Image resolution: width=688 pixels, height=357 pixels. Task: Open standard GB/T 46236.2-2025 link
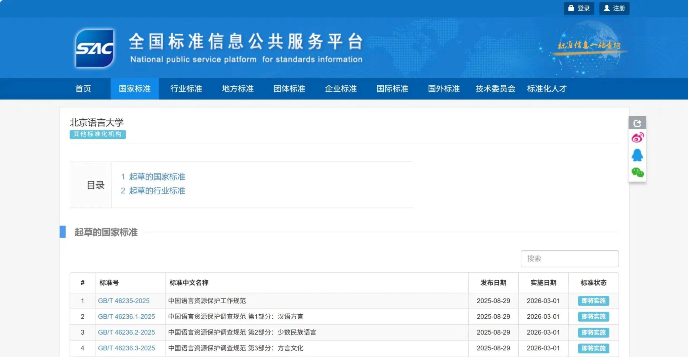[126, 332]
